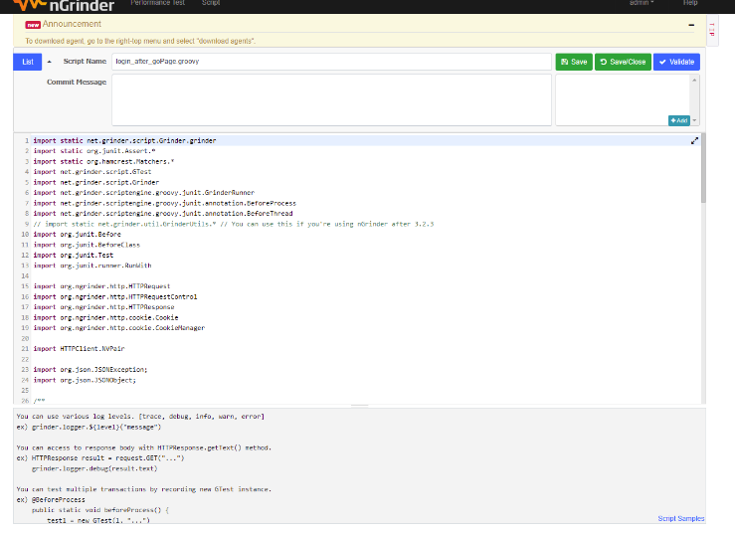This screenshot has width=735, height=533.
Task: Click the Announcement heading
Action: point(72,24)
